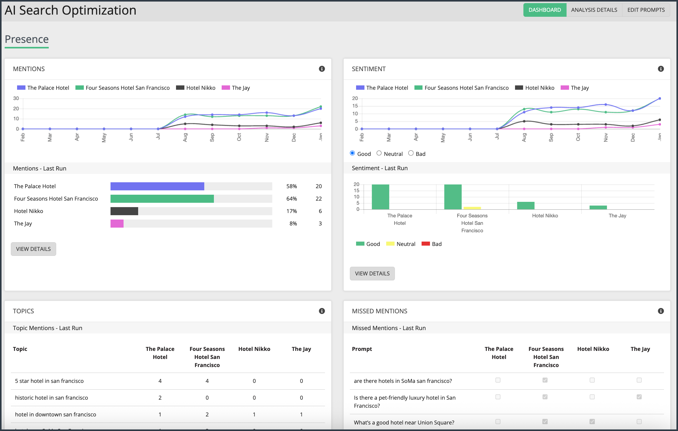678x431 pixels.
Task: Select the Dashboard tab
Action: [545, 10]
